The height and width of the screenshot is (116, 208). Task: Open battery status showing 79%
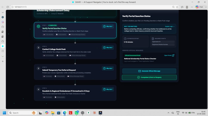pyautogui.click(x=192, y=113)
